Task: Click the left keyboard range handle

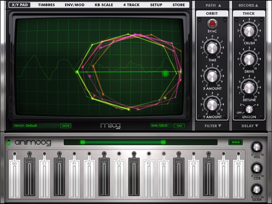Action: [83, 142]
